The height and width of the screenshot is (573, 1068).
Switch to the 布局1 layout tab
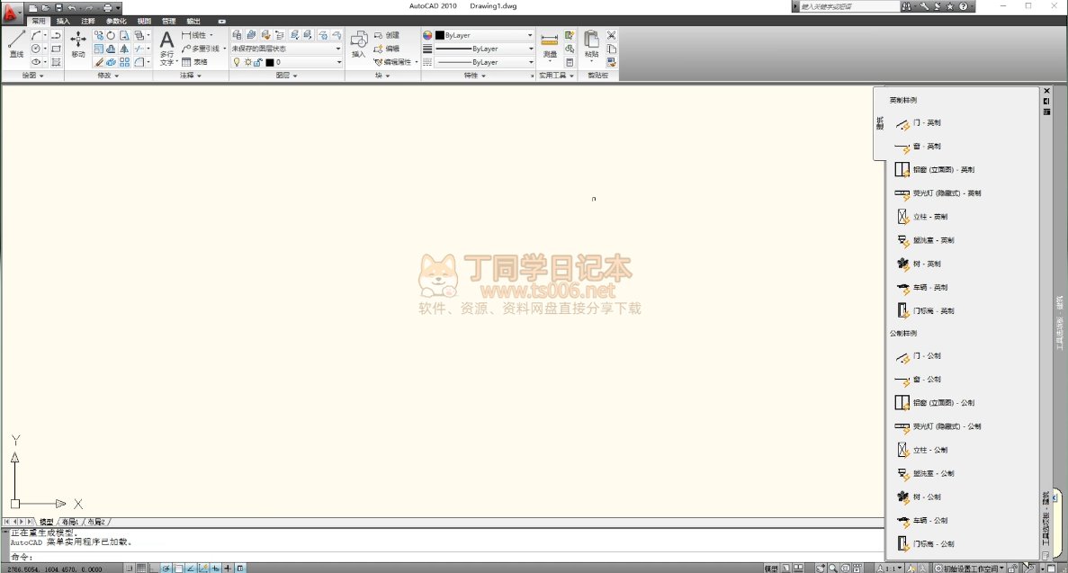point(70,522)
